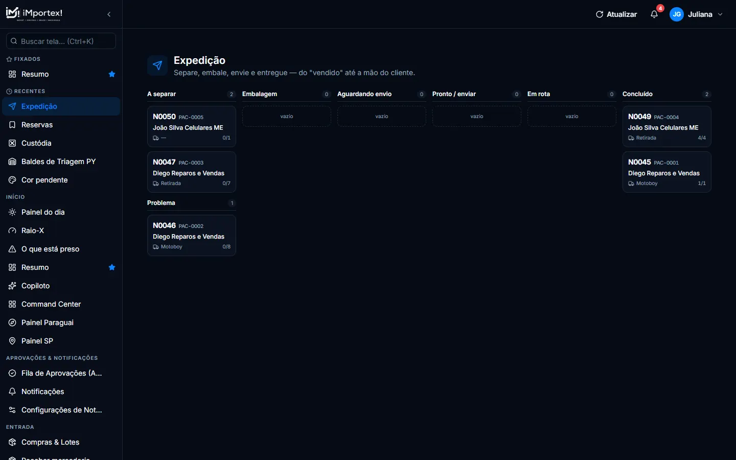The width and height of the screenshot is (736, 460).
Task: Click the warning icon for O que está preso
Action: 12,249
